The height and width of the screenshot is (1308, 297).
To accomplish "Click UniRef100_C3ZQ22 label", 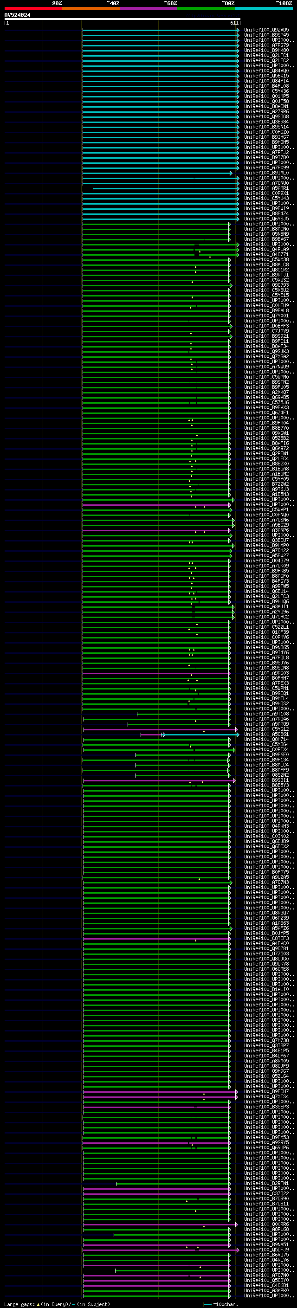I will (266, 1194).
